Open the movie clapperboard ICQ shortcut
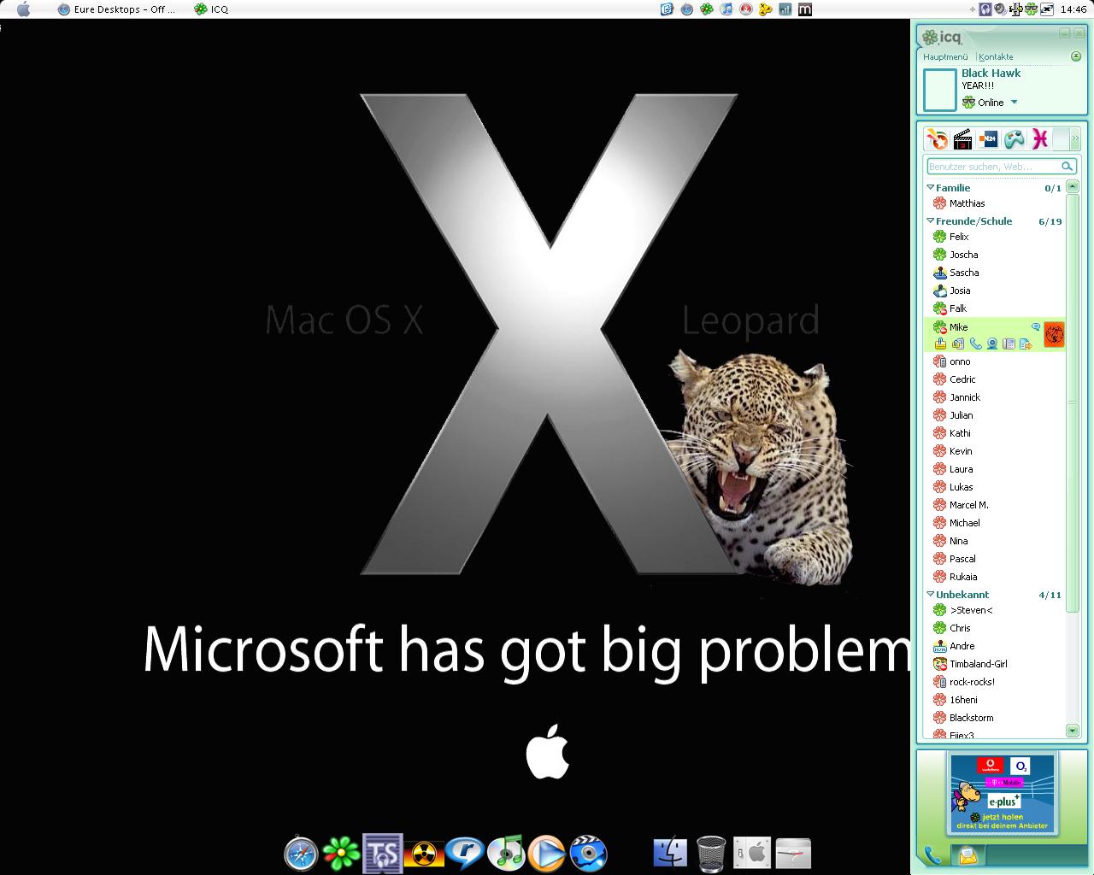This screenshot has height=875, width=1094. point(962,138)
